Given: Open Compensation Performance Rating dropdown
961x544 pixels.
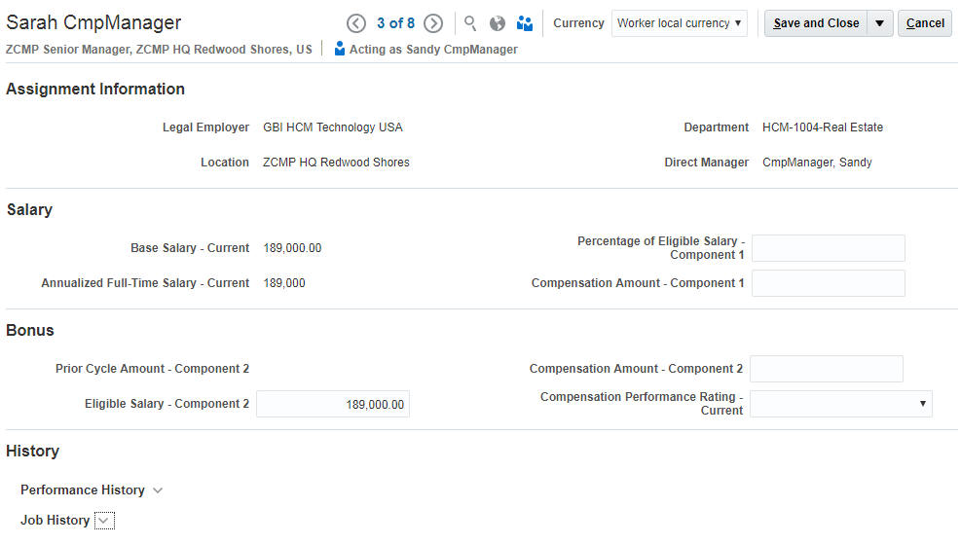Looking at the screenshot, I should [840, 404].
